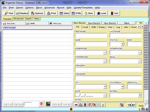This screenshot has height=112, width=150.
Task: Open the File menu
Action: (4, 8)
